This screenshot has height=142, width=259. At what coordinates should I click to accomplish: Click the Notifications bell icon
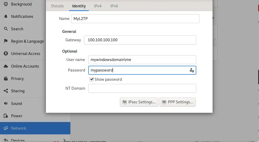[6, 17]
